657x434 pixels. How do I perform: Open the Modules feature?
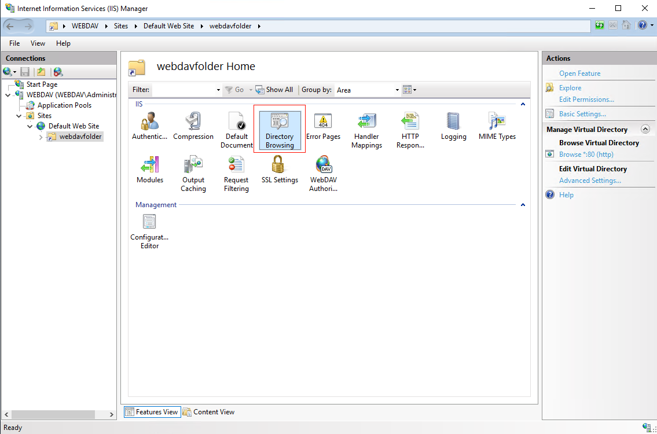149,170
